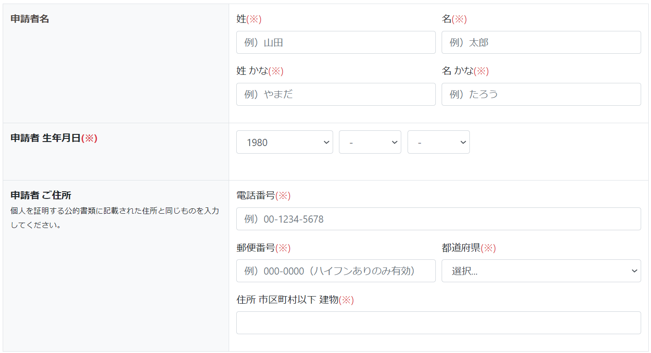Click the 電話番号 field label
The width and height of the screenshot is (651, 353).
point(264,196)
